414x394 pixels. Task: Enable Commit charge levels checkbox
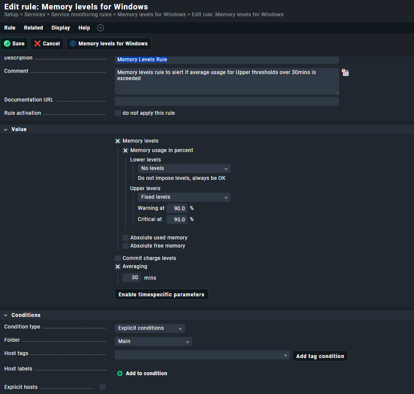click(x=118, y=258)
